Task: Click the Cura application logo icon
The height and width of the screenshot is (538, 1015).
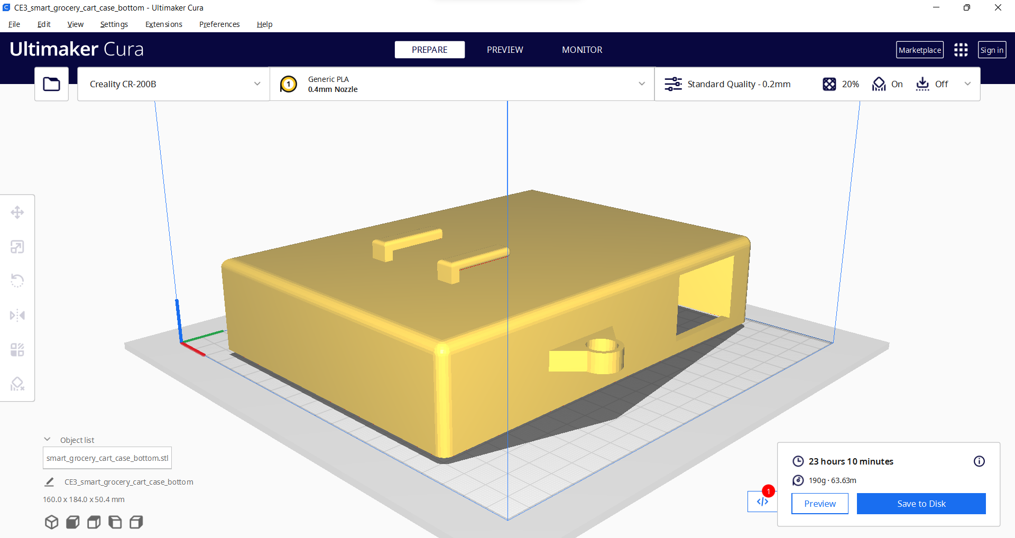Action: (x=6, y=7)
